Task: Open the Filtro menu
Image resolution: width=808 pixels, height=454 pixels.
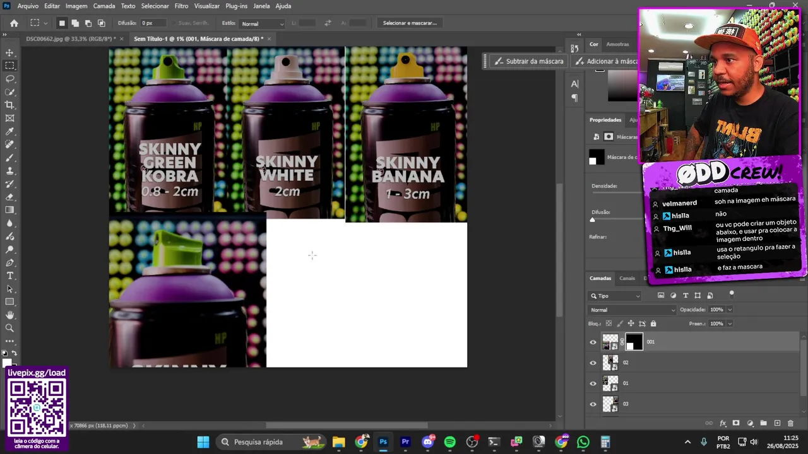Action: pyautogui.click(x=181, y=6)
